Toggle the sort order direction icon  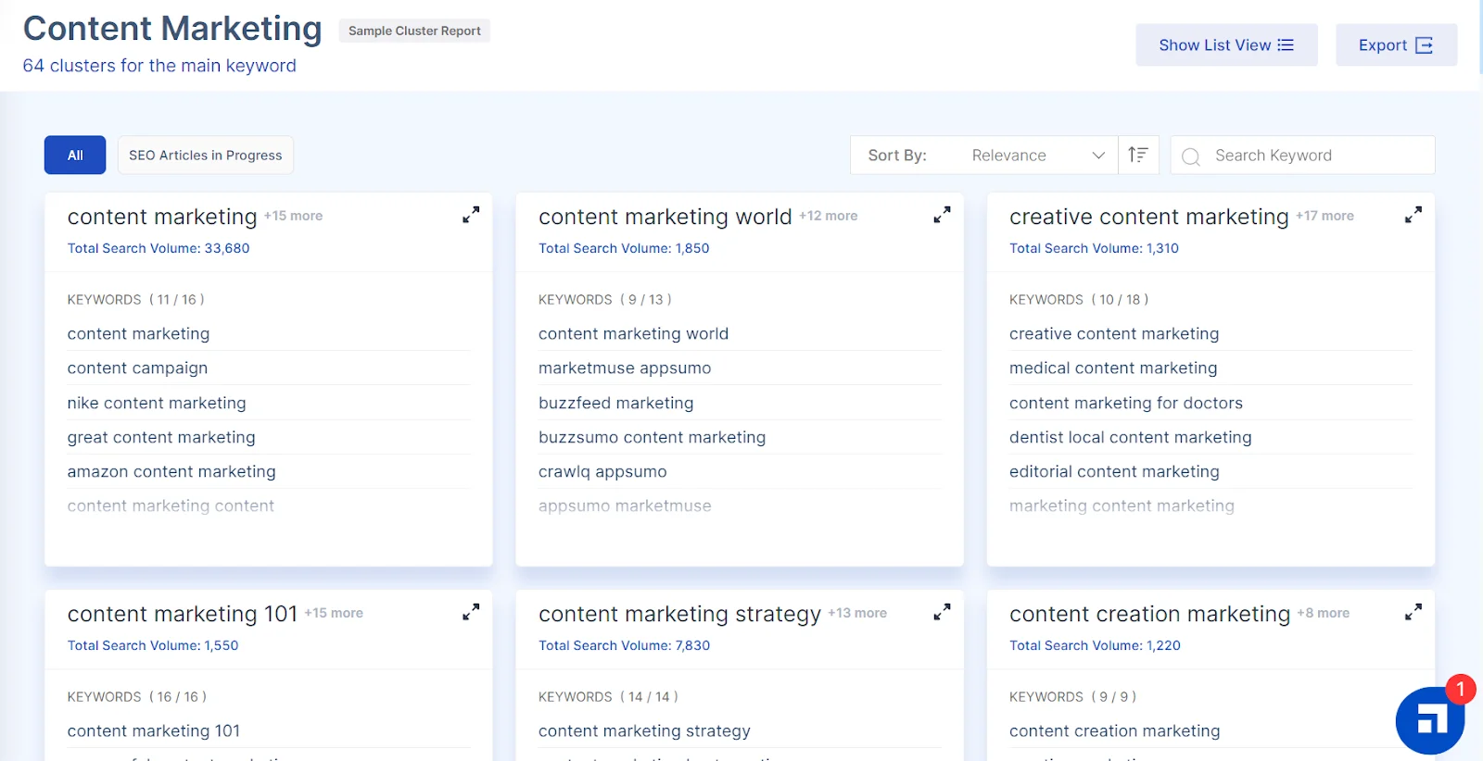pyautogui.click(x=1138, y=155)
